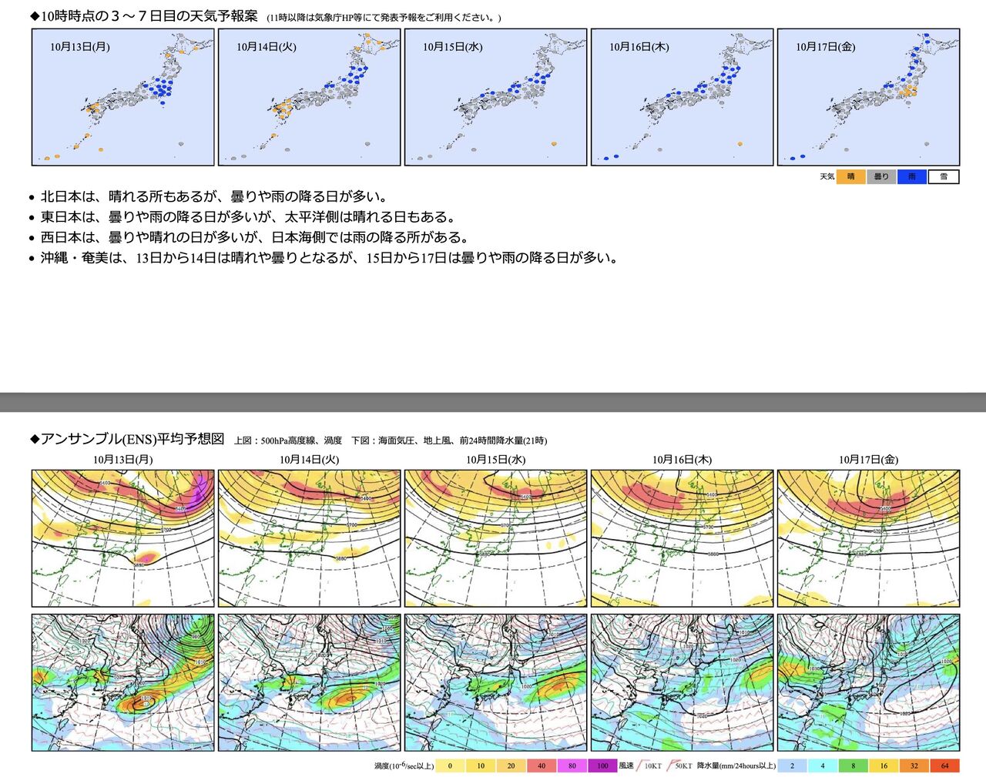This screenshot has height=777, width=986.
Task: Click the blue 雨 weather legend swatch
Action: tap(913, 176)
